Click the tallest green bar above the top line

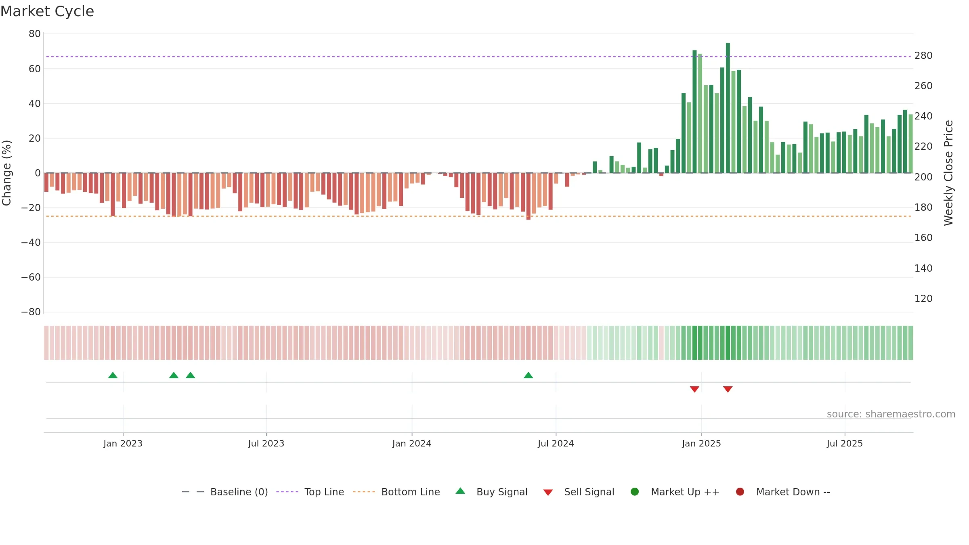click(728, 108)
